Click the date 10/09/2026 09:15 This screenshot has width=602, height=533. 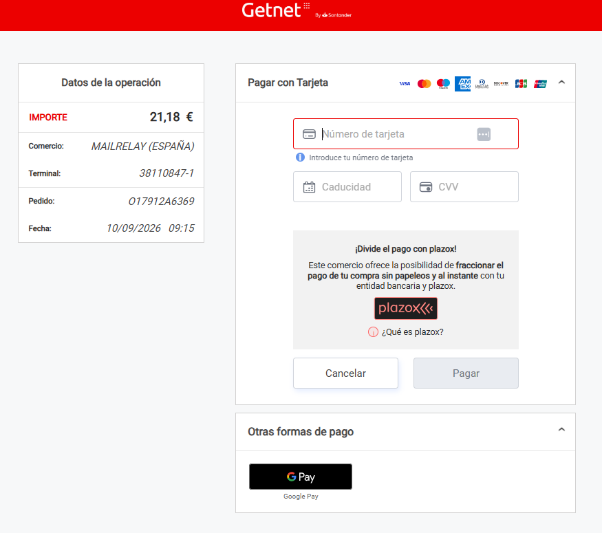(x=151, y=228)
